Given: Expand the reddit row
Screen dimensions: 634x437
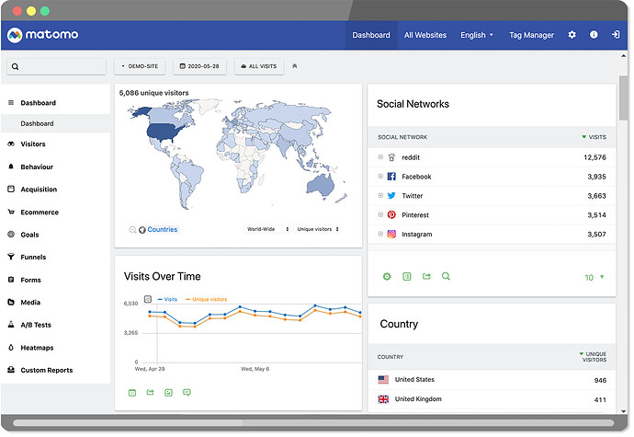Looking at the screenshot, I should click(x=380, y=157).
